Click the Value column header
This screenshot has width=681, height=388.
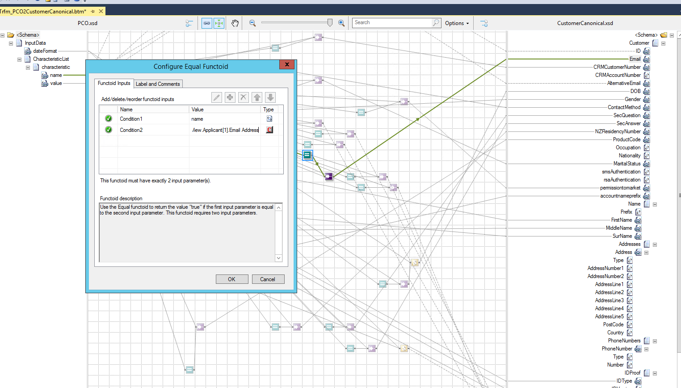point(225,110)
